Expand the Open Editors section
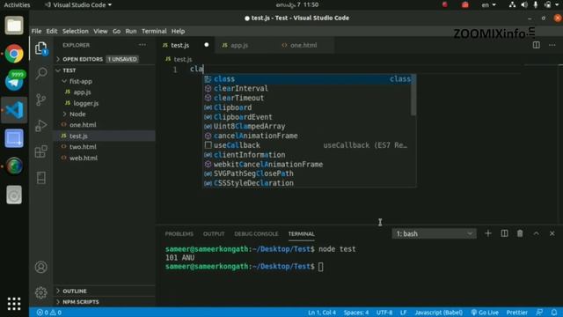The image size is (563, 317). click(x=83, y=59)
